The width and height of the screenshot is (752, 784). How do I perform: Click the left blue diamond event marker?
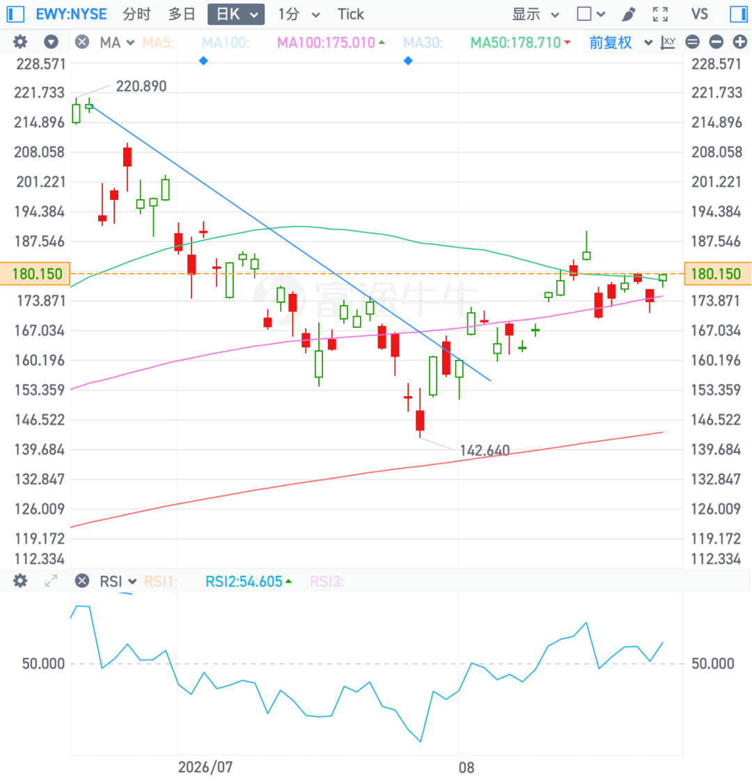(203, 61)
